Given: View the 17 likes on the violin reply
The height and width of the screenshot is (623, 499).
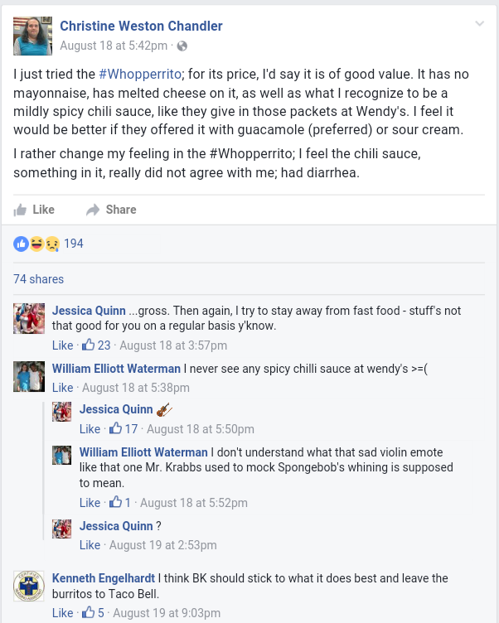Looking at the screenshot, I should click(x=124, y=428).
